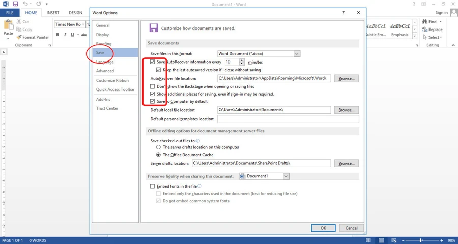
Task: Click the Select cursor icon
Action: 425,37
